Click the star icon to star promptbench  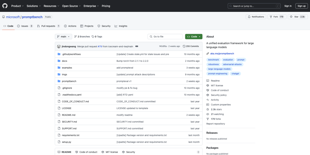pos(292,17)
